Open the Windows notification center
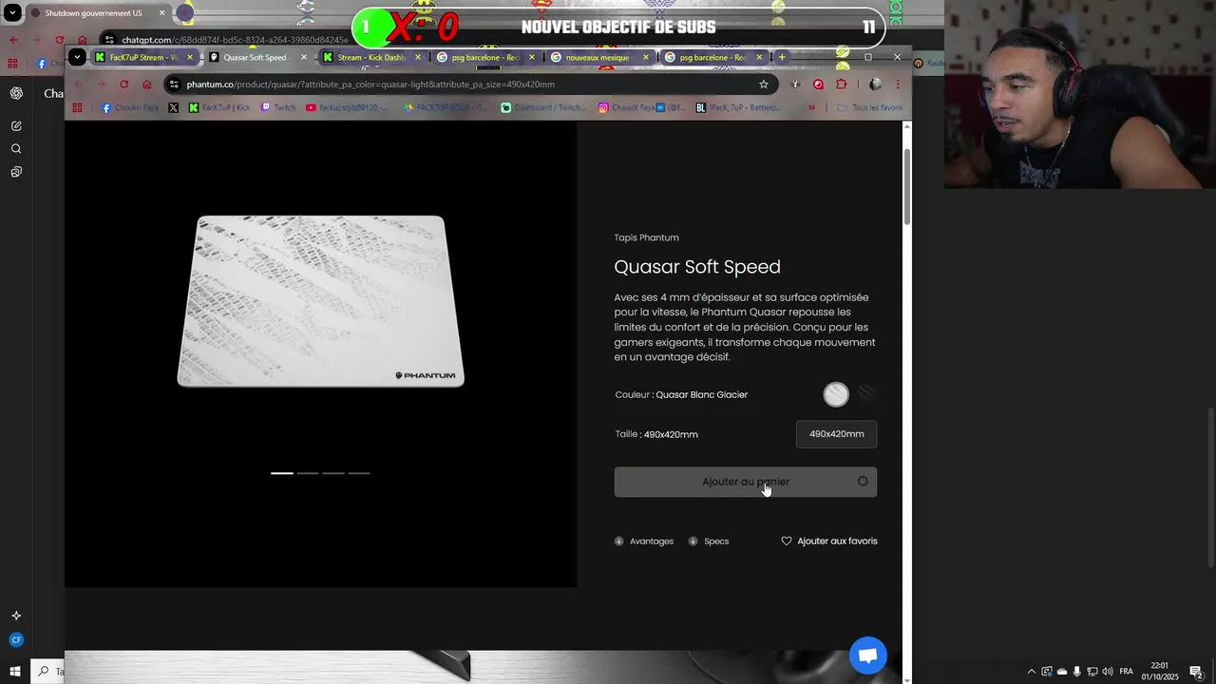This screenshot has height=684, width=1216. [1196, 672]
